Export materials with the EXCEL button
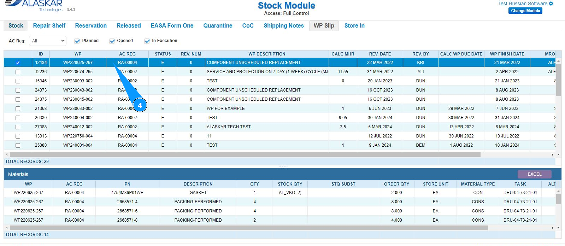This screenshot has width=565, height=246. pyautogui.click(x=534, y=174)
